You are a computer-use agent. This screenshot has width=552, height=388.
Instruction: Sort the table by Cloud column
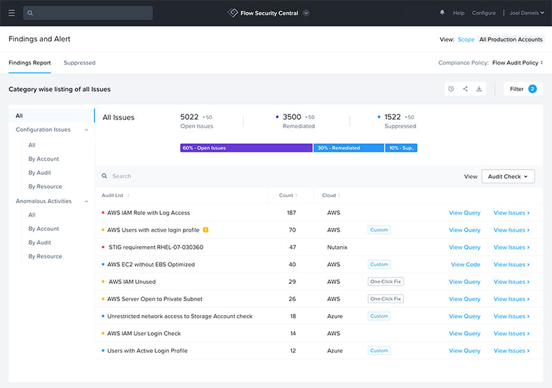click(331, 196)
